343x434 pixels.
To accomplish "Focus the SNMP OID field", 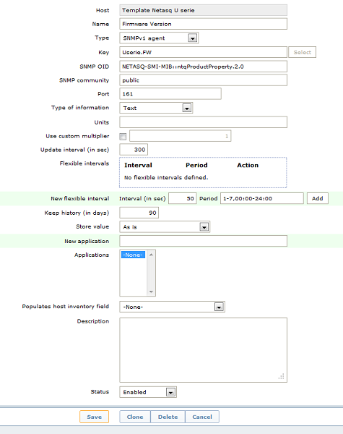I will [203, 67].
